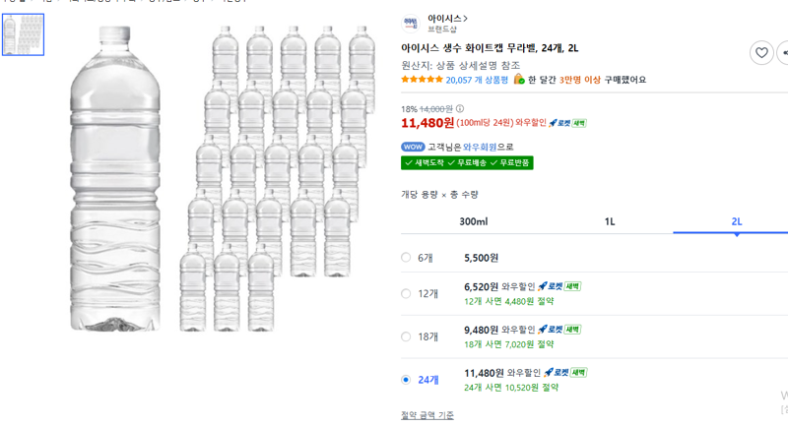Screen dimensions: 788x427
Task: Click the 절약 금액 기준 link
Action: tap(427, 415)
